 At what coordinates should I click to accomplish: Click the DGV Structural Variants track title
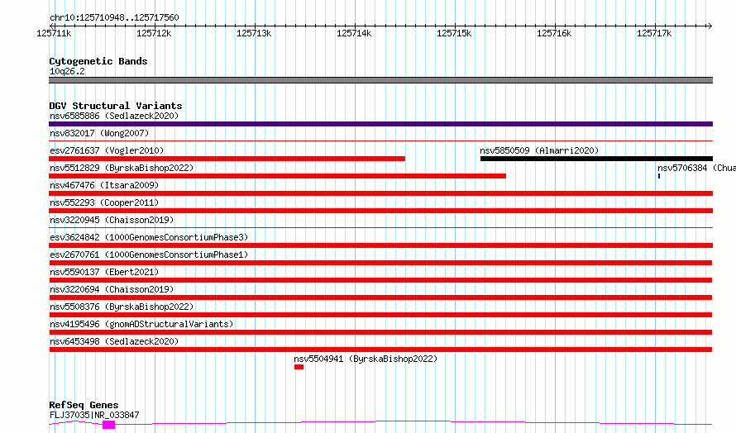(x=116, y=106)
